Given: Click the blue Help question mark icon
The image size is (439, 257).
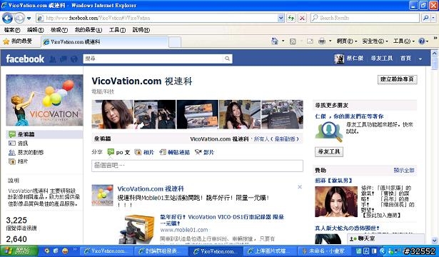Looking at the screenshot, I should tap(422, 41).
